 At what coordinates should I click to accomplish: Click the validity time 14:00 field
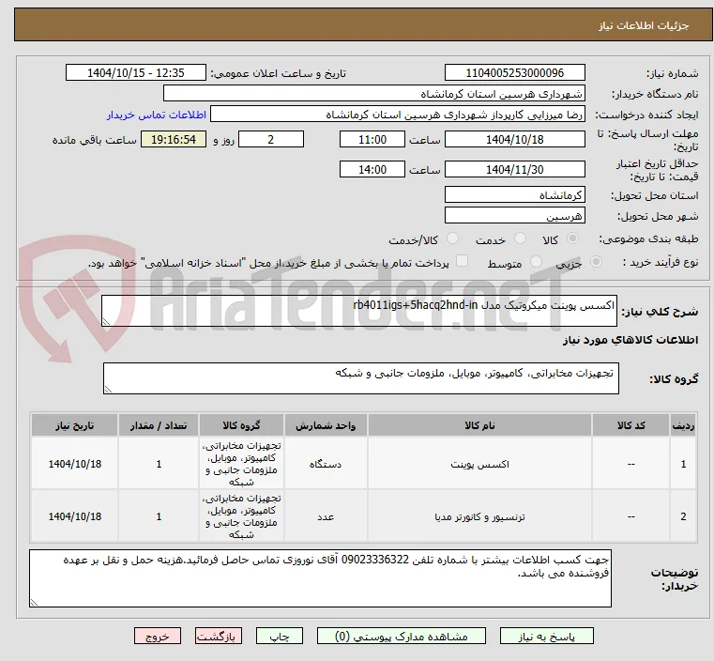pyautogui.click(x=372, y=169)
